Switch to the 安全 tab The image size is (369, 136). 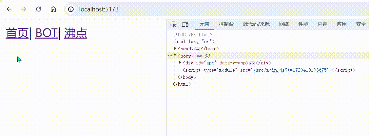[x=361, y=24]
